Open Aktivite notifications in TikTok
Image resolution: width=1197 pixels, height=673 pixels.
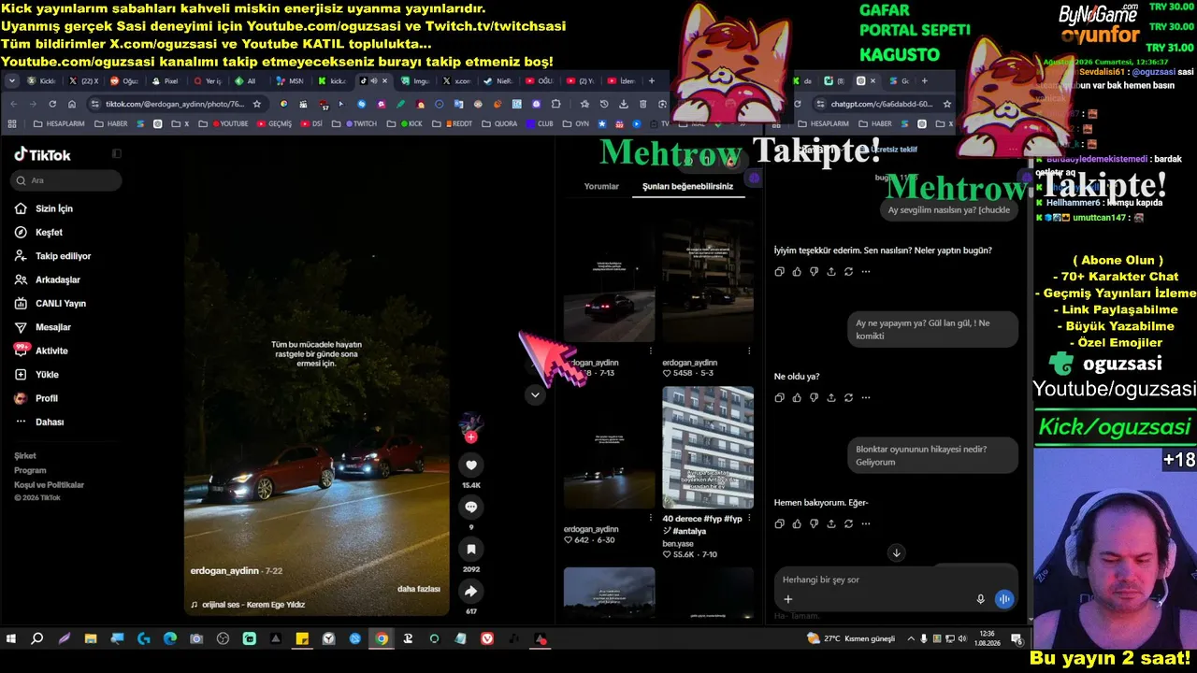coord(51,351)
